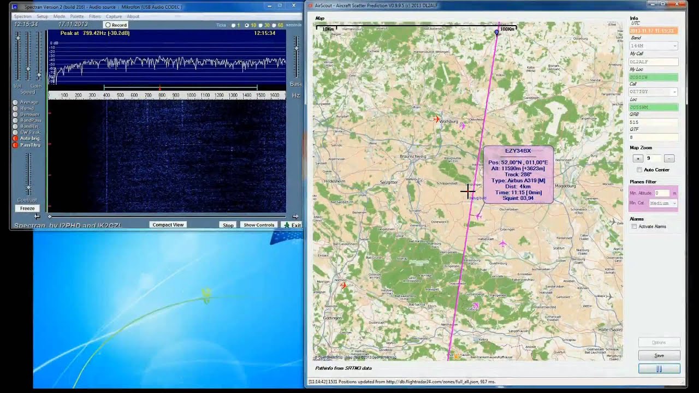This screenshot has height=393, width=699.
Task: Enable the Auto Center checkbox
Action: 639,170
